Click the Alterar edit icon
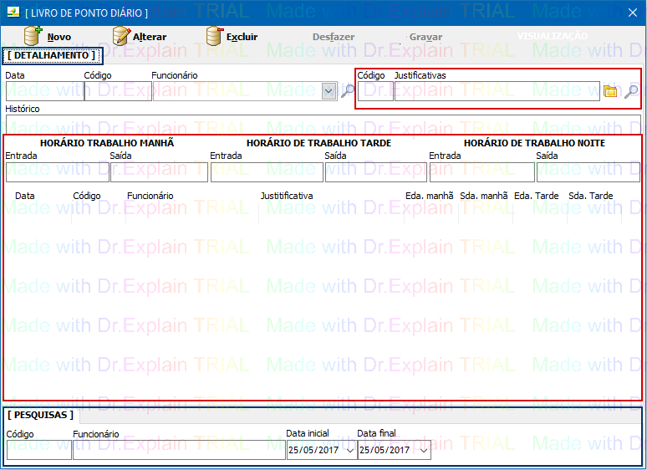Viewport: 647px width, 470px height. 121,37
